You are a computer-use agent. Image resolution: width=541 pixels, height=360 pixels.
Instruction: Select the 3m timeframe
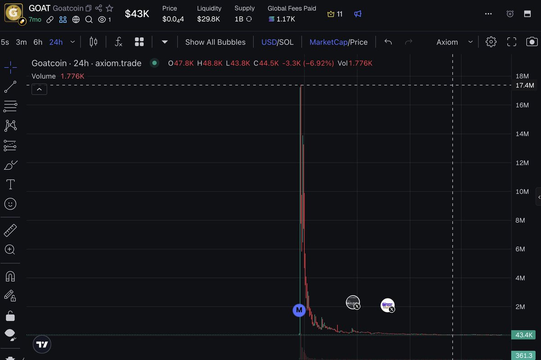(x=21, y=42)
